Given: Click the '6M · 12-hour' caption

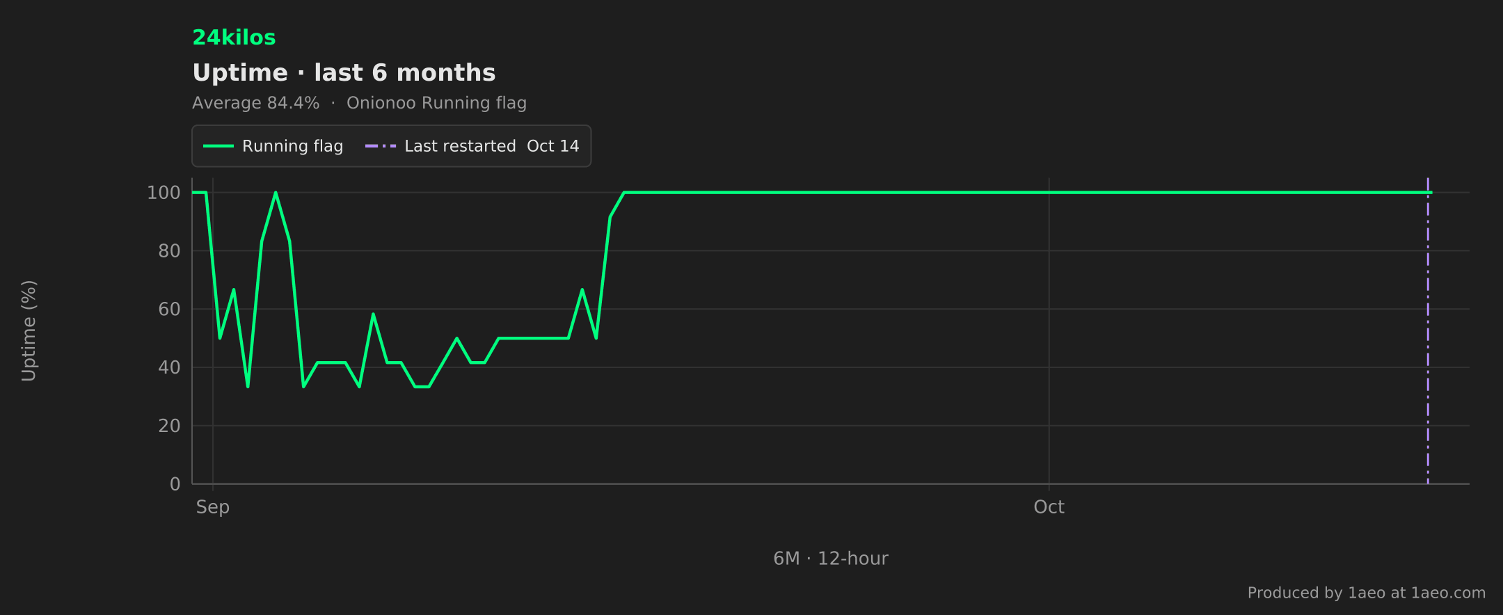Looking at the screenshot, I should click(x=831, y=559).
